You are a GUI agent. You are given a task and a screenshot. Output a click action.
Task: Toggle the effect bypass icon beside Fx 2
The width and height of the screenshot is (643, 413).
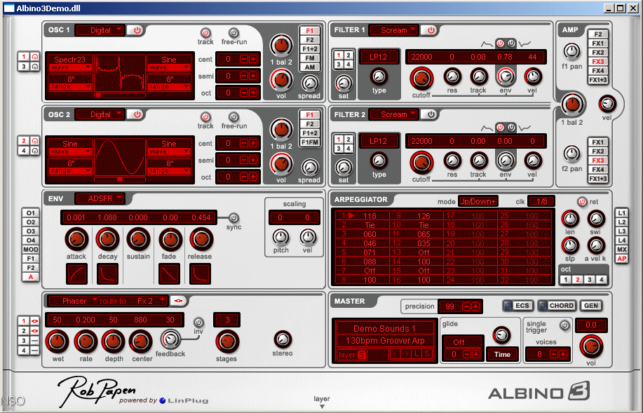[178, 301]
